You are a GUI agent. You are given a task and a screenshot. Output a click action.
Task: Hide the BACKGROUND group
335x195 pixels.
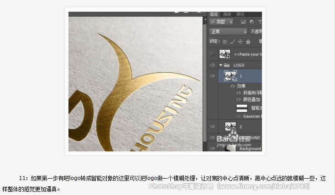(x=212, y=138)
